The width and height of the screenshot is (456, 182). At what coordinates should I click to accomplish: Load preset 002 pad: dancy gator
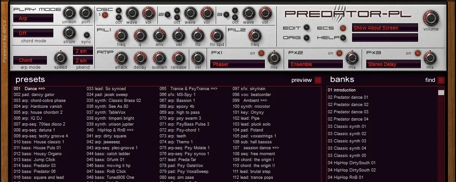click(34, 95)
